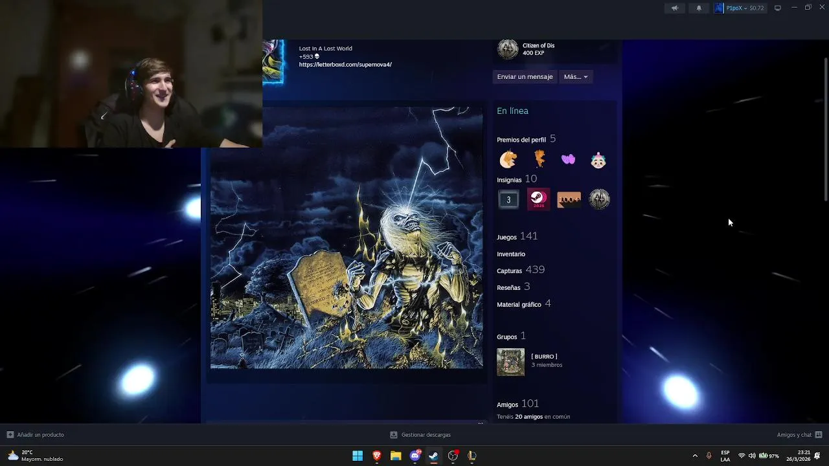Expand the Más... dropdown
The width and height of the screenshot is (829, 466).
(576, 76)
